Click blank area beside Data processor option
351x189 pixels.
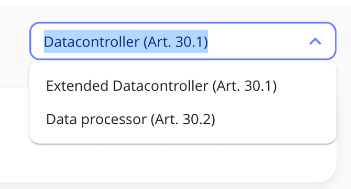[x=276, y=119]
